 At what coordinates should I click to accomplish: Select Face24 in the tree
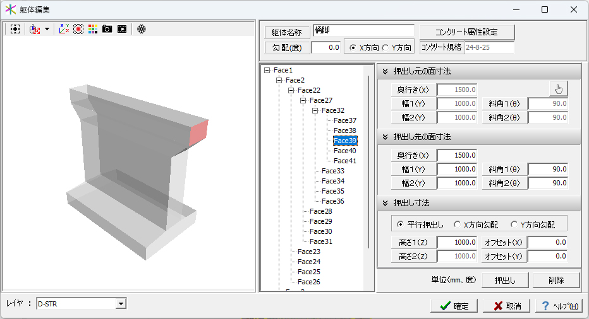(309, 262)
